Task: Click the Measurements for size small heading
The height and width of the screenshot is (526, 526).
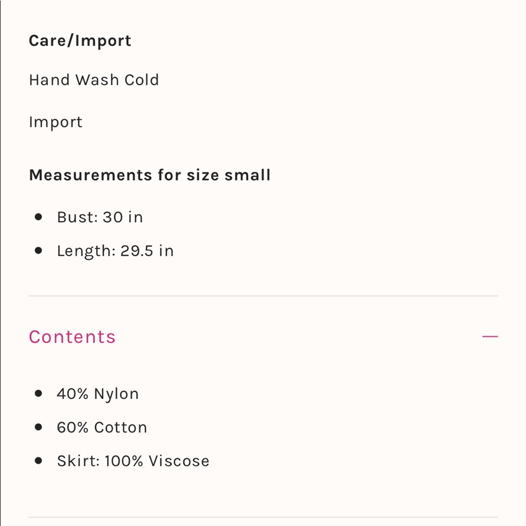Action: pos(149,175)
